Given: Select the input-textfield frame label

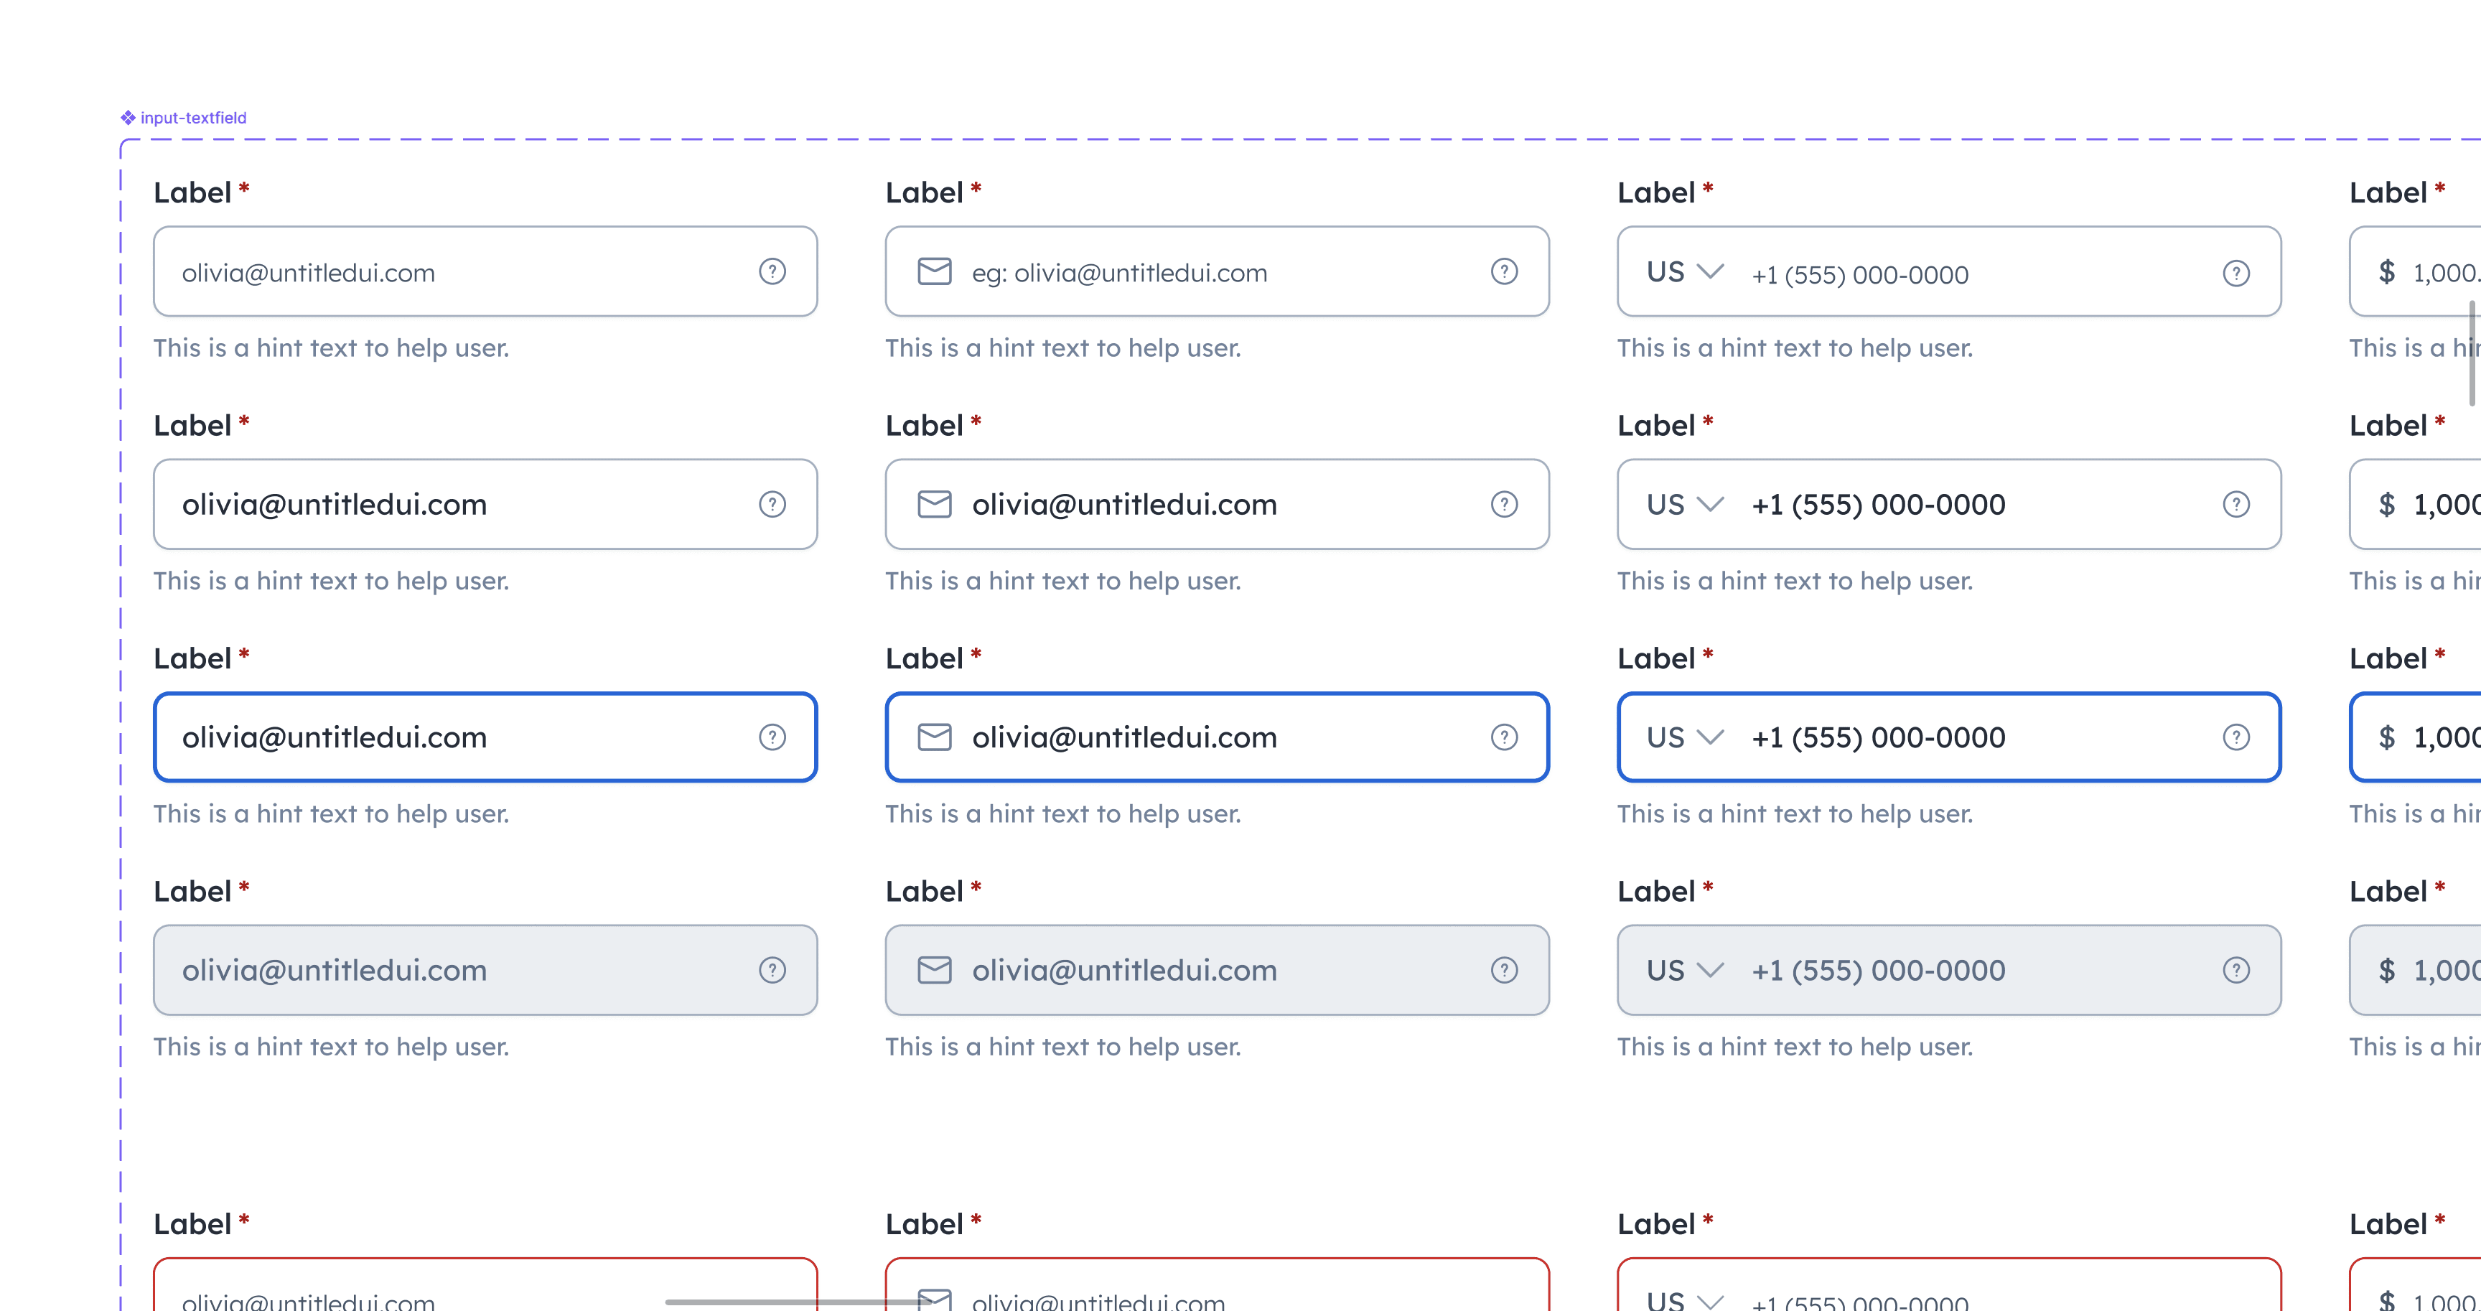Looking at the screenshot, I should pos(192,118).
